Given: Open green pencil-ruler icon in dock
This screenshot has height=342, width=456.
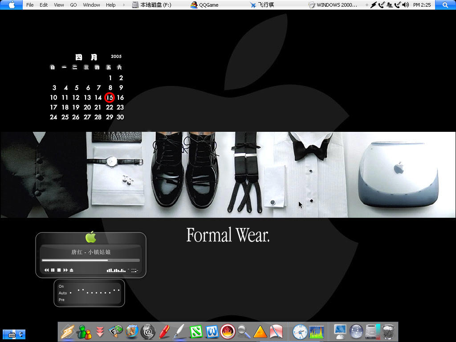Looking at the screenshot, I should point(196,331).
